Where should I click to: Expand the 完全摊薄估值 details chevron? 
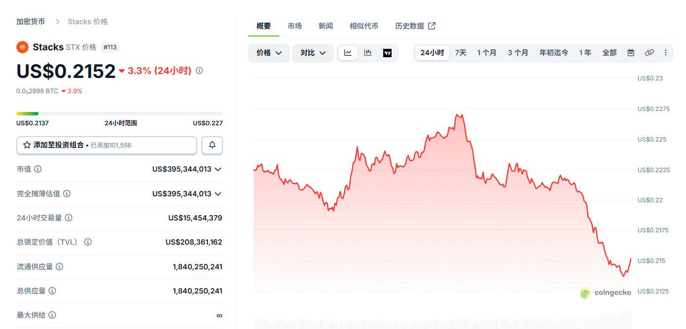pos(218,194)
